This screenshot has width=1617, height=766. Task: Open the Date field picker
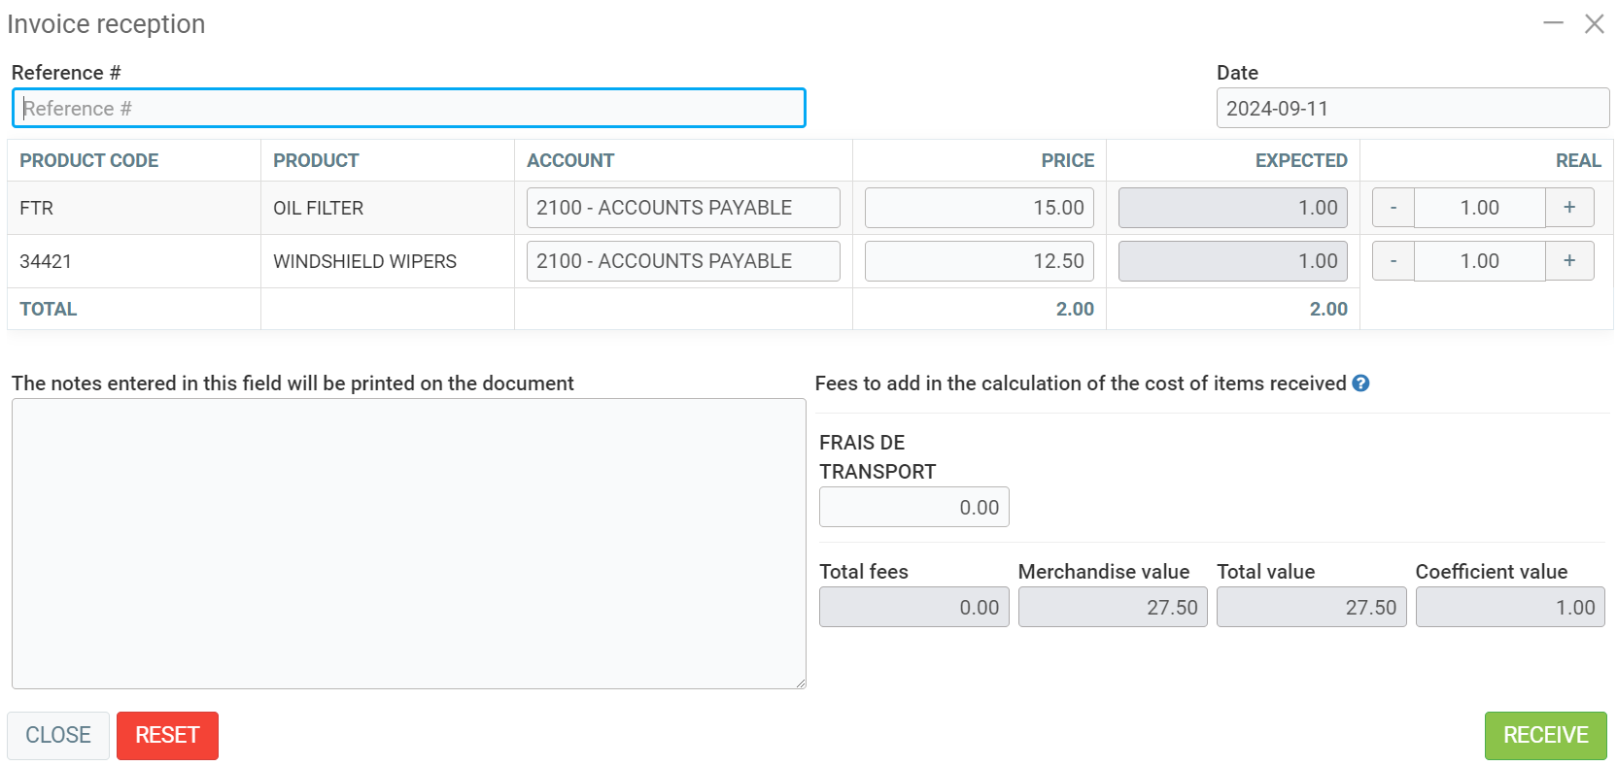coord(1412,108)
